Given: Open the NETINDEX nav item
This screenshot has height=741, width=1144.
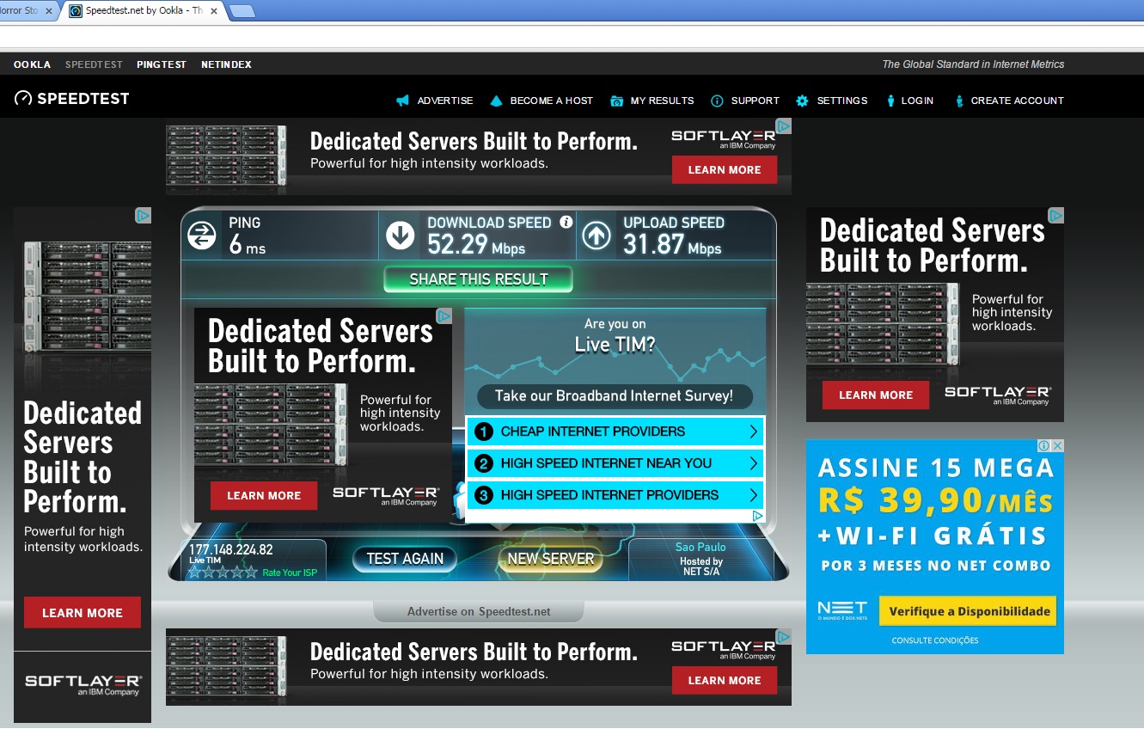Looking at the screenshot, I should pos(226,64).
